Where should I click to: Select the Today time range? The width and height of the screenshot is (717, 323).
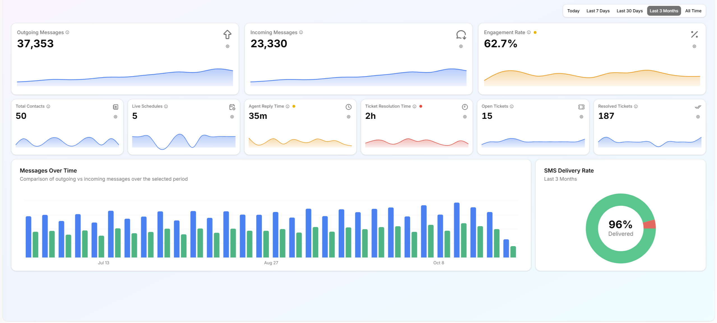click(x=573, y=11)
